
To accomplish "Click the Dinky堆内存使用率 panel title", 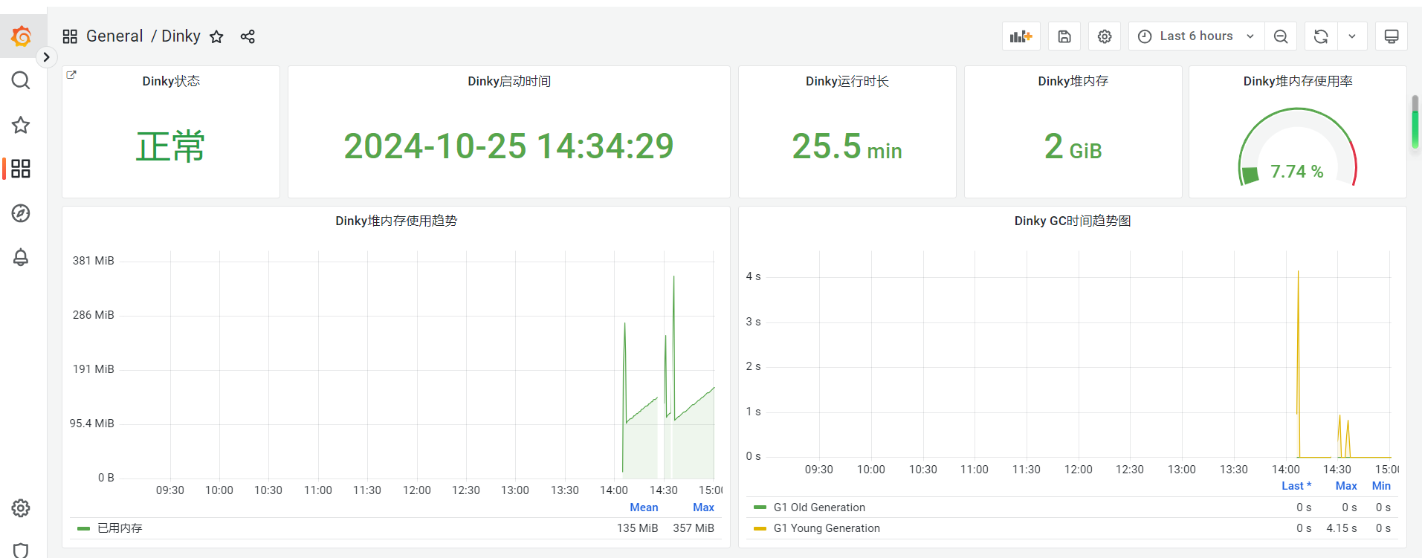I will (x=1298, y=81).
